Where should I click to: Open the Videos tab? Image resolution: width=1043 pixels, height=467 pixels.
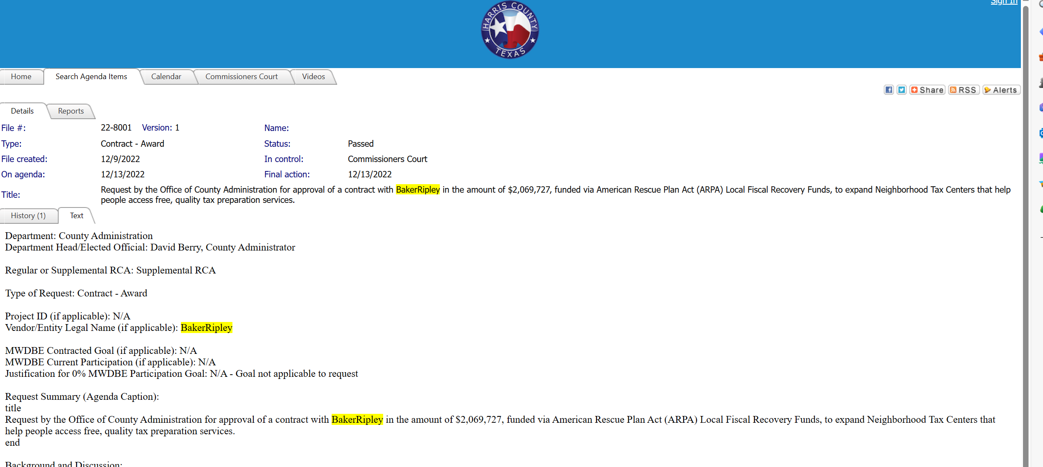pos(313,77)
